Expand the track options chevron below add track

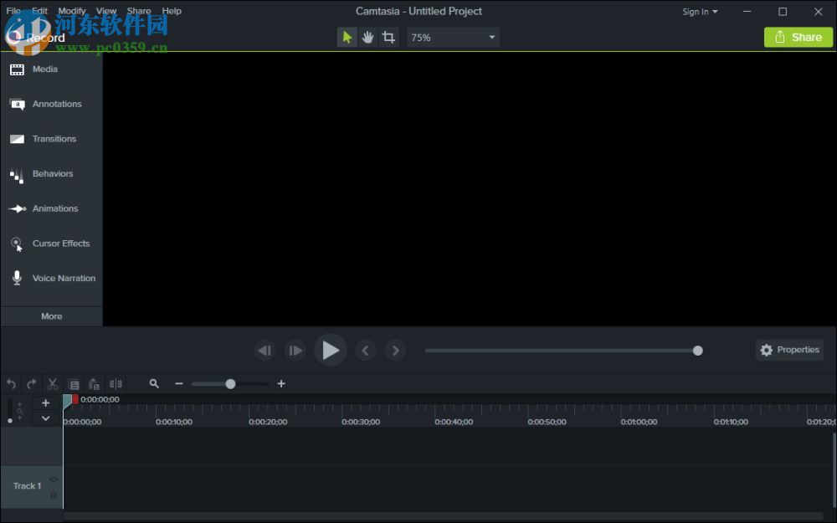(46, 418)
